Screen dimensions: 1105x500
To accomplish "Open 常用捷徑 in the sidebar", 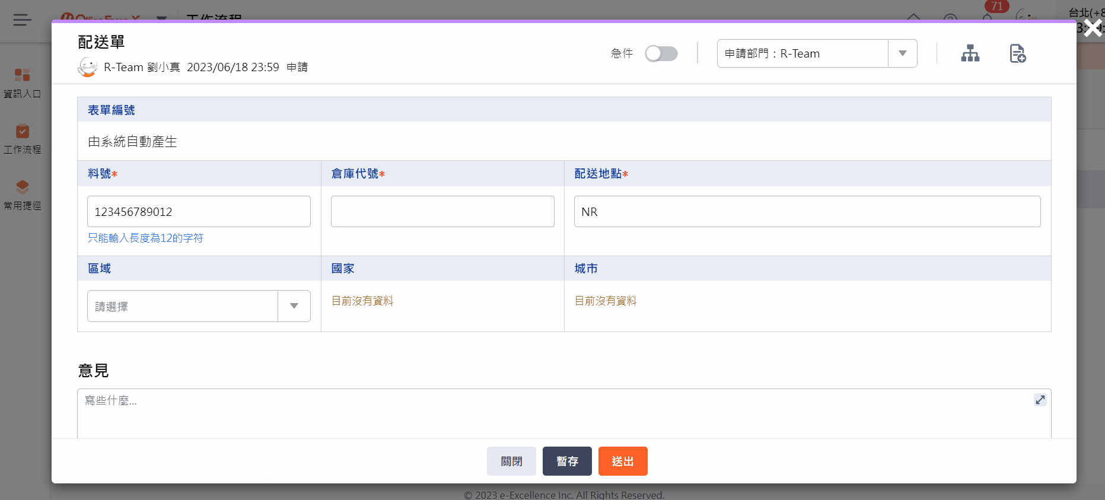I will (x=23, y=195).
